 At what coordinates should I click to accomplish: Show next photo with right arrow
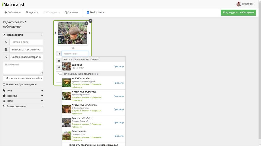point(89,33)
